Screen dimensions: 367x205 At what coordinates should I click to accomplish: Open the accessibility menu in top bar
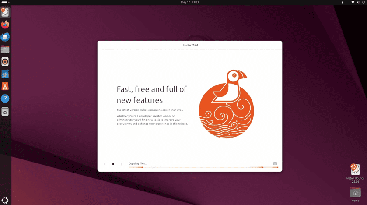(343, 2)
